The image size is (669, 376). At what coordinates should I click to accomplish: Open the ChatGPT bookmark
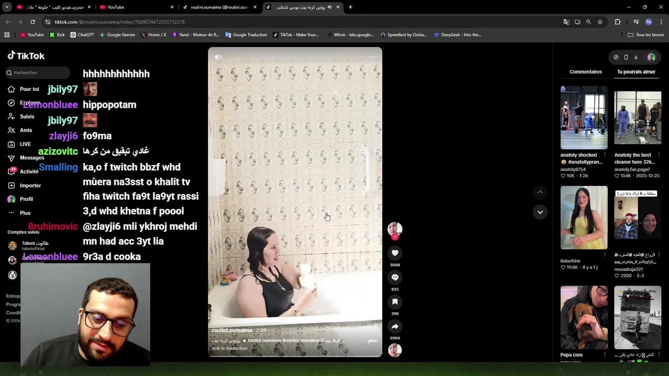pyautogui.click(x=82, y=35)
